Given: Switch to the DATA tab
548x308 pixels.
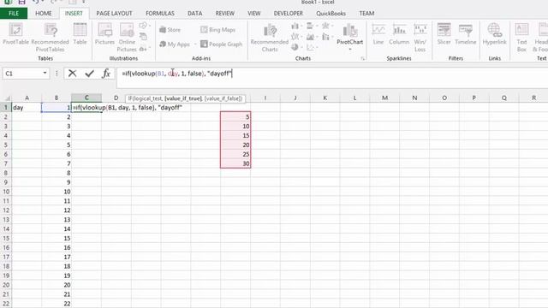Looking at the screenshot, I should click(x=194, y=14).
